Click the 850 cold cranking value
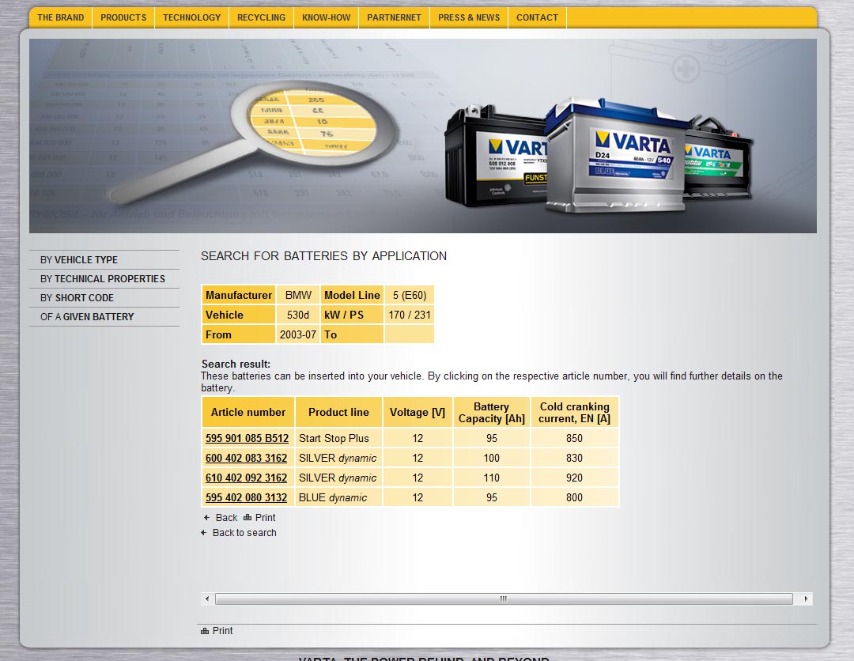854x661 pixels. coord(575,438)
